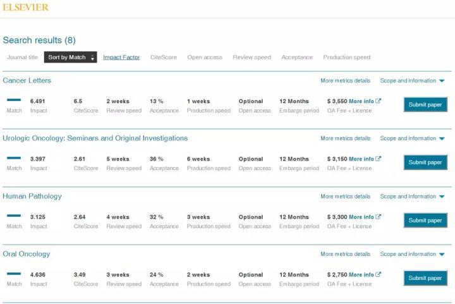Select the 13 % acceptance value

pos(157,101)
